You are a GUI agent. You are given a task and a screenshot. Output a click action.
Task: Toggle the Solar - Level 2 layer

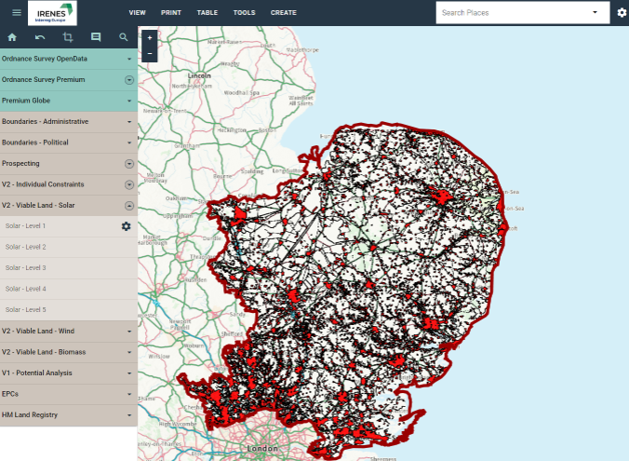25,247
